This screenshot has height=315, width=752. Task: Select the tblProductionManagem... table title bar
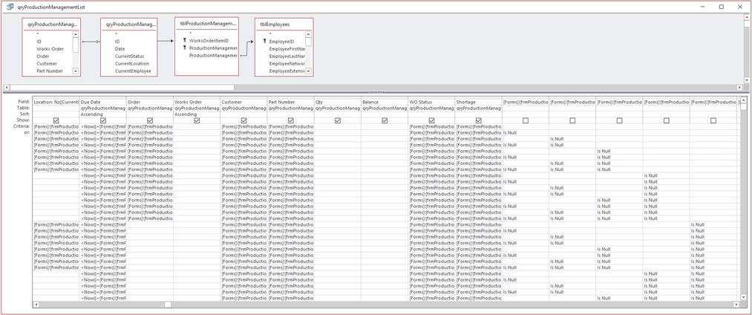(x=206, y=23)
